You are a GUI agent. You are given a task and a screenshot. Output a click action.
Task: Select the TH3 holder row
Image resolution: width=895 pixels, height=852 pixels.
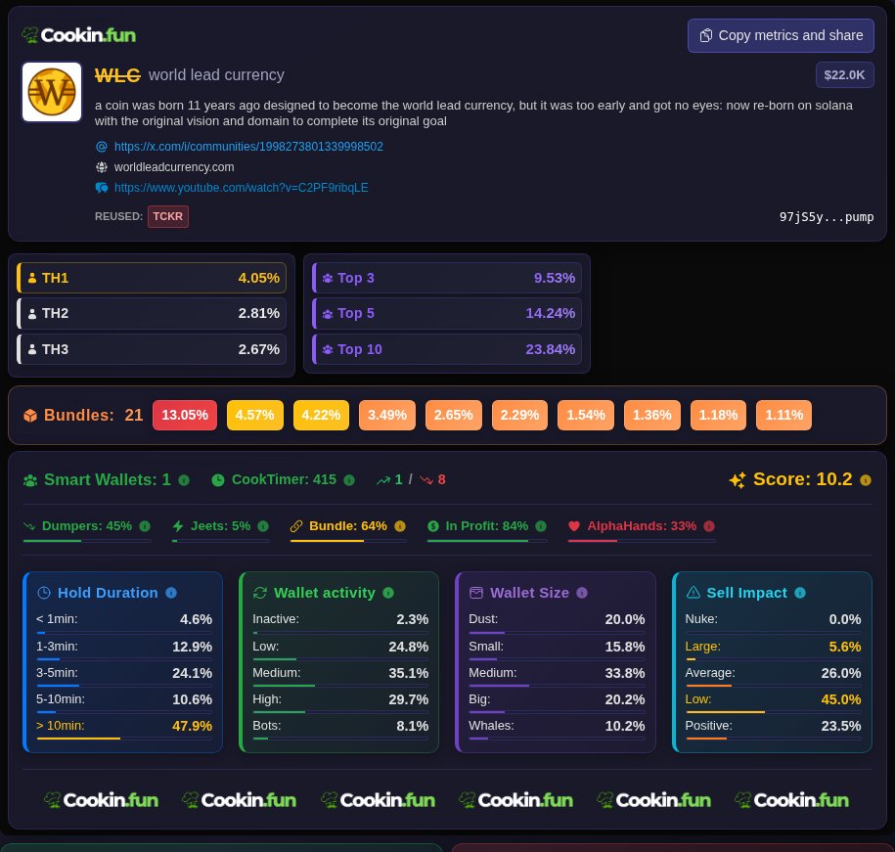[x=152, y=349]
